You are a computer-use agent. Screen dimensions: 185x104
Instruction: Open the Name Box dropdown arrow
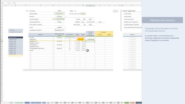(8, 3)
